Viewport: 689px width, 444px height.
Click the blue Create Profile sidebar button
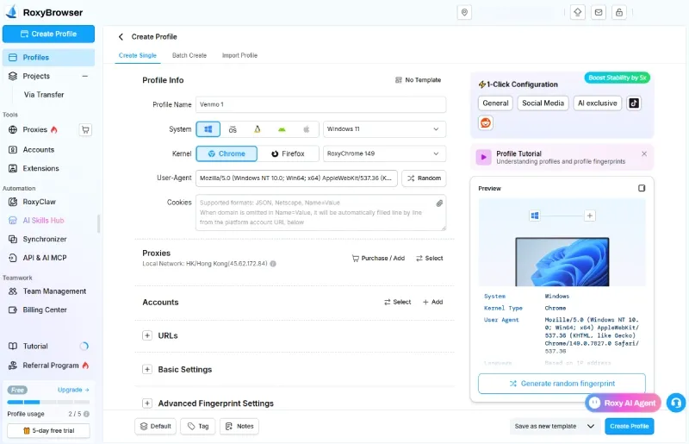tap(48, 34)
